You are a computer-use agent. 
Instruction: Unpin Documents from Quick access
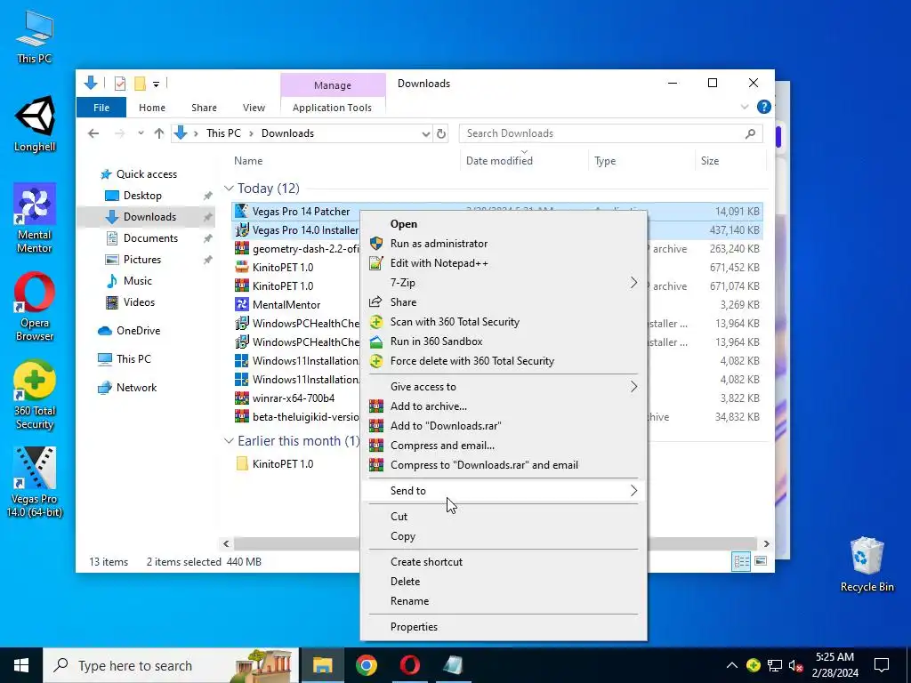[207, 238]
